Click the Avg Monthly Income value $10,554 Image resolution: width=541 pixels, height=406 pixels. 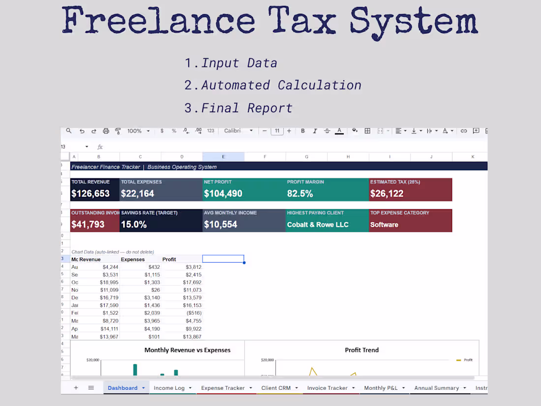tap(220, 225)
